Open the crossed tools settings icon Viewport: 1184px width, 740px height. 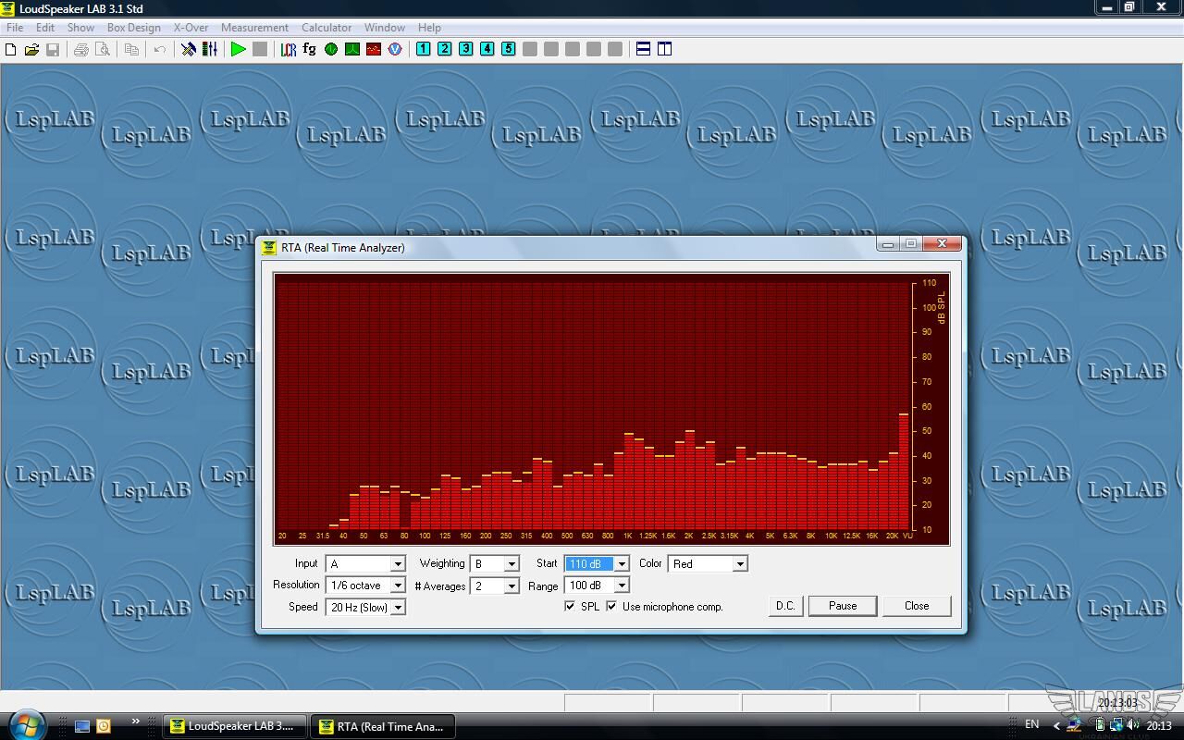coord(189,49)
